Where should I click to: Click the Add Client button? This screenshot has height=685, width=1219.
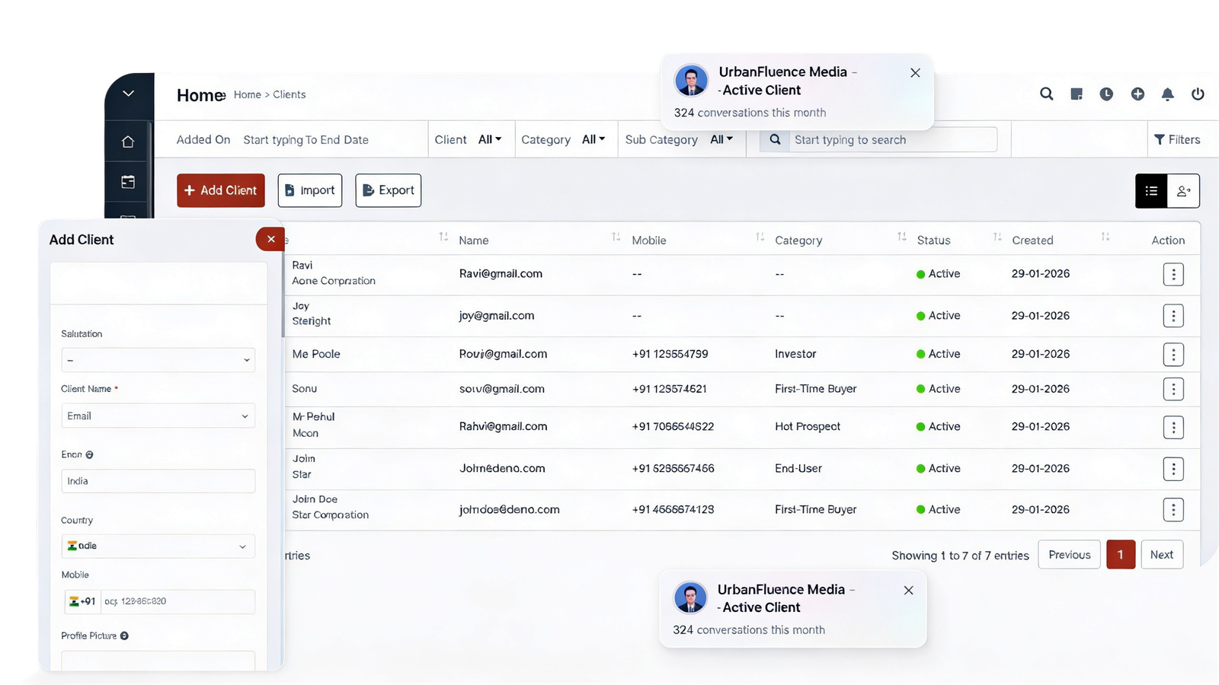(x=221, y=190)
